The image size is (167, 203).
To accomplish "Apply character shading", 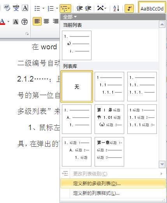I will (16, 22).
